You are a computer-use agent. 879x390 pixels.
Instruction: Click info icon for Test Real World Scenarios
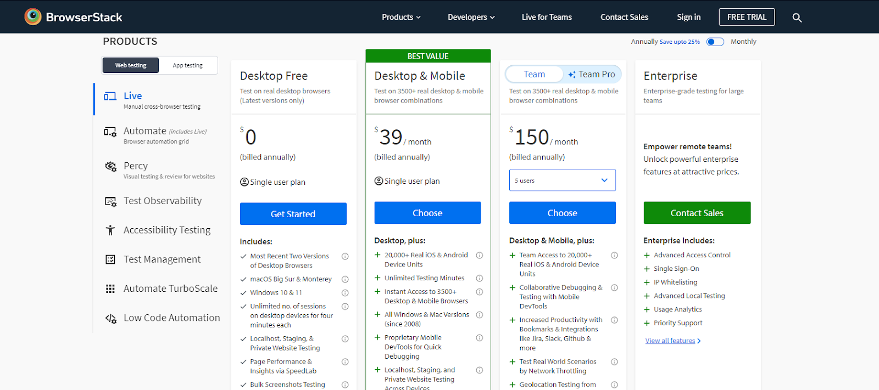tap(614, 362)
